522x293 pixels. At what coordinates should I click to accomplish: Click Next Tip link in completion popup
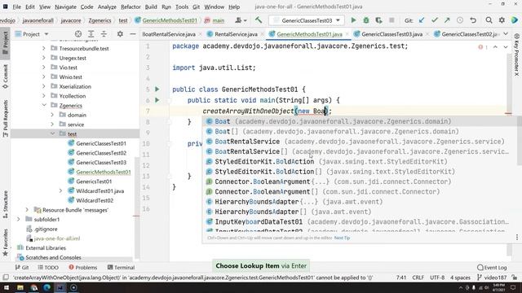(x=342, y=238)
